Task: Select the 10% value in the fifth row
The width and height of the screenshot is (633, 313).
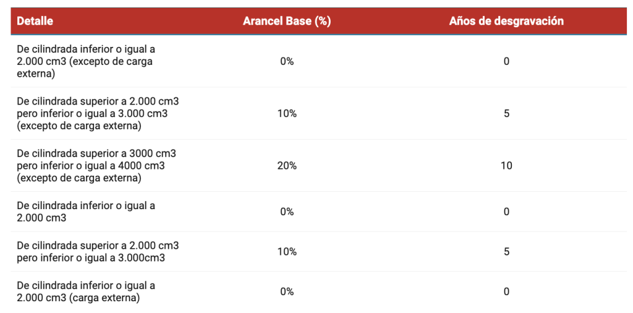Action: 287,252
